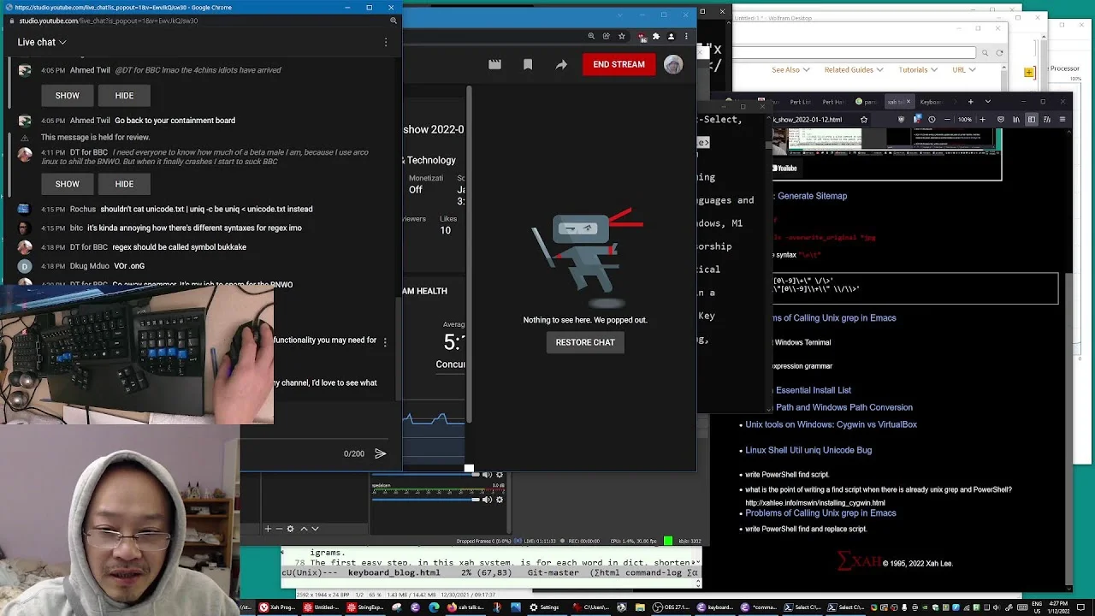Open Firefox list all tabs dropdown
This screenshot has width=1095, height=616.
click(x=988, y=102)
